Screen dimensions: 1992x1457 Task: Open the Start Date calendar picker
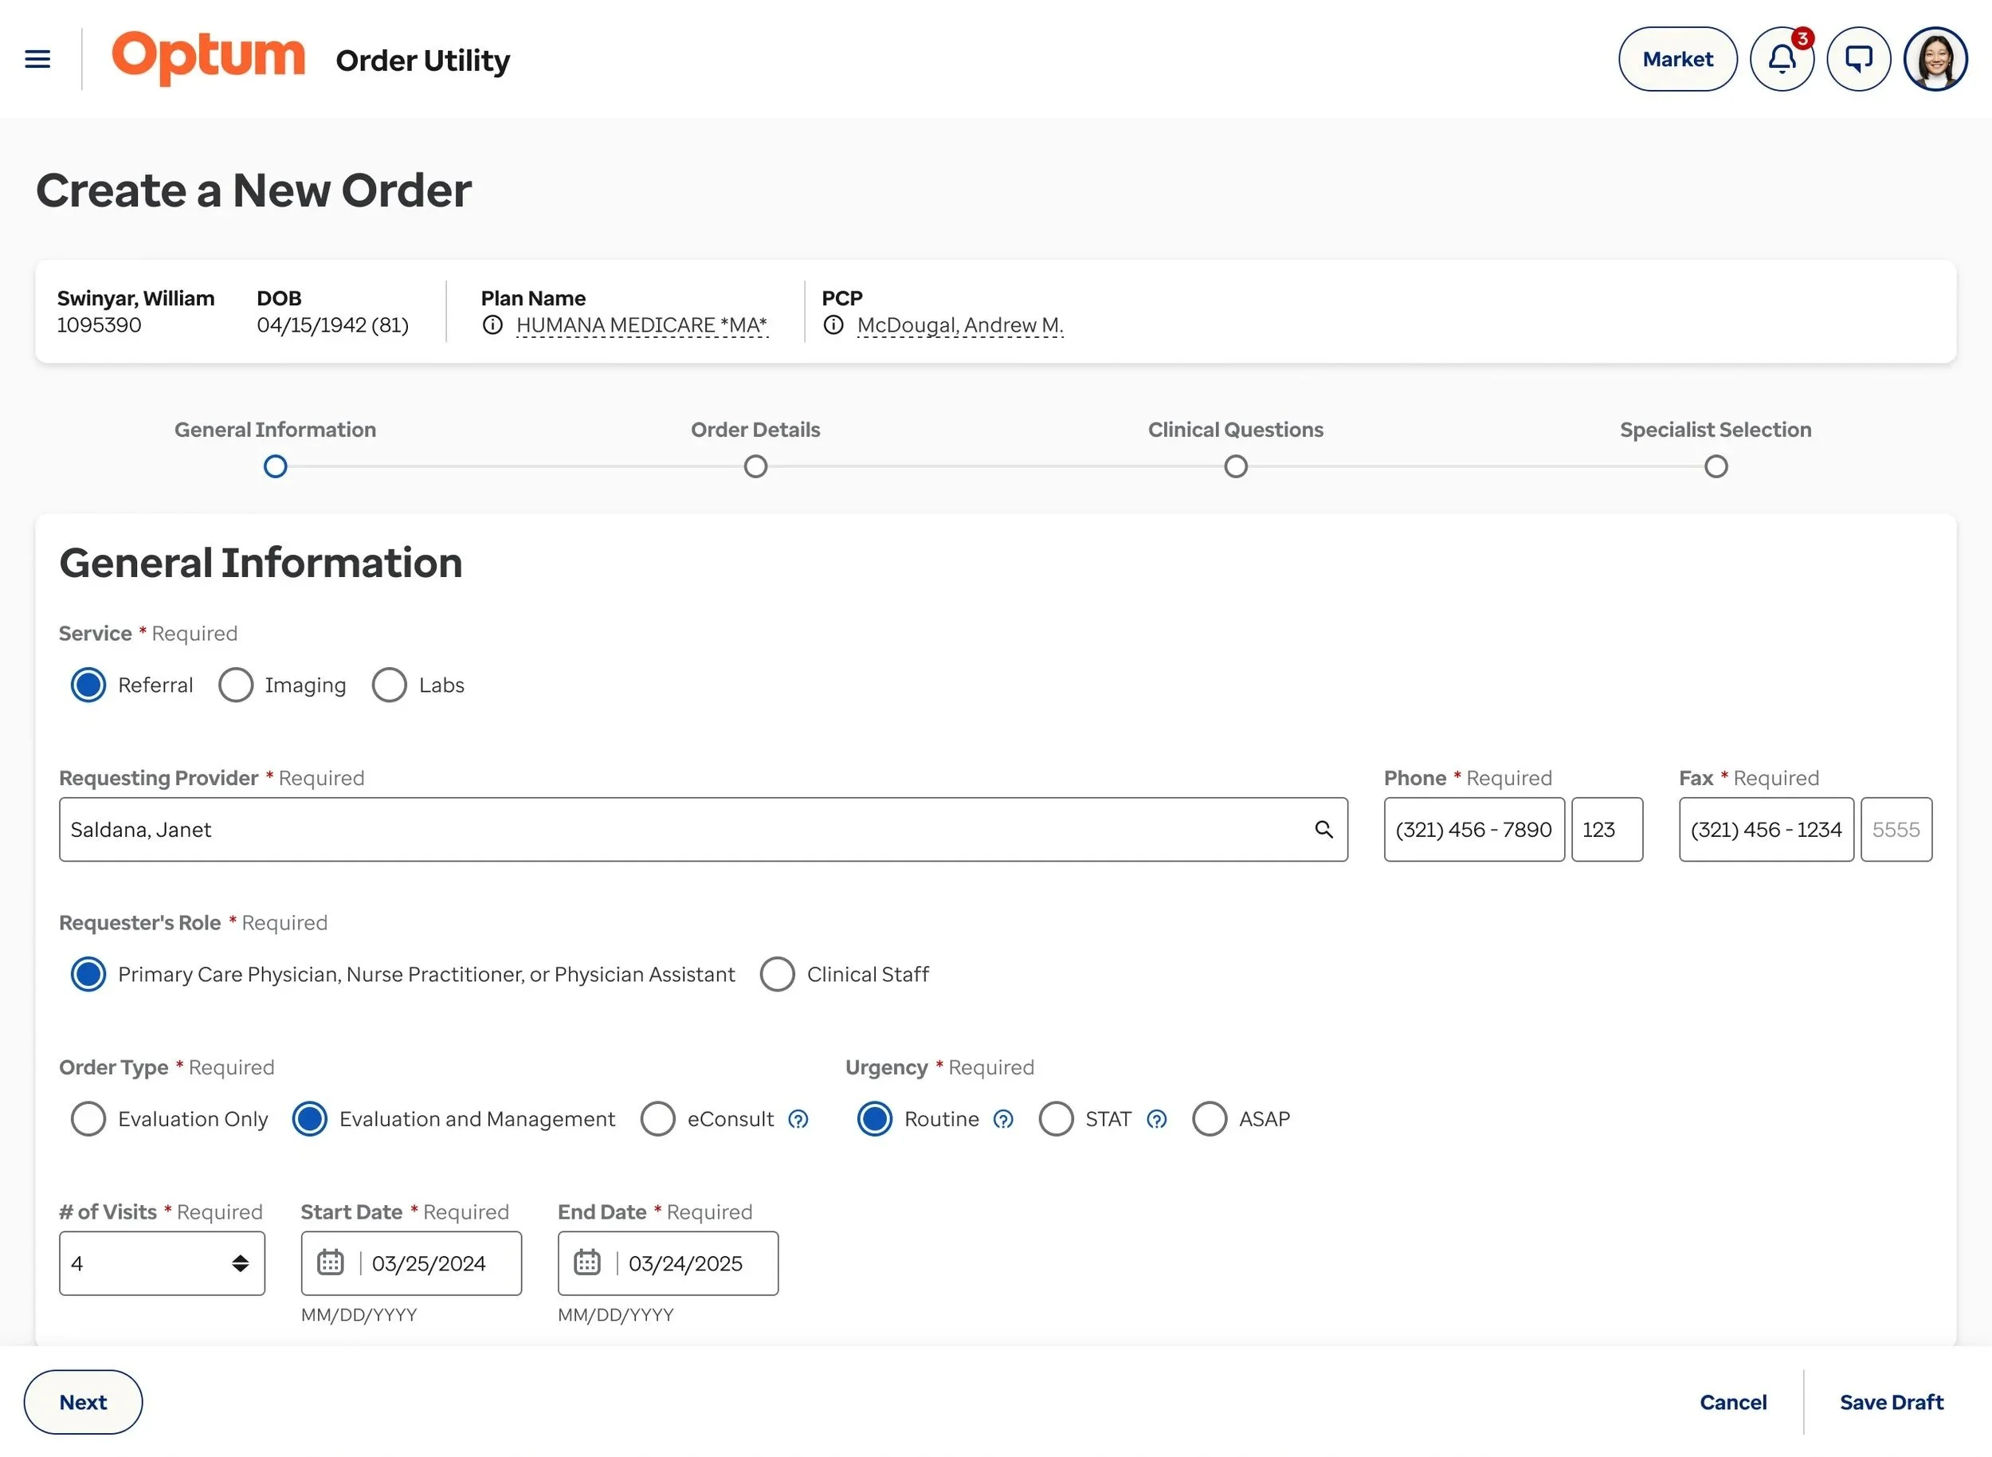[331, 1262]
